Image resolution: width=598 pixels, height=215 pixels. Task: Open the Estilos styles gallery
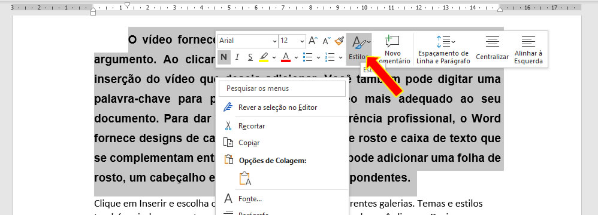tap(360, 48)
